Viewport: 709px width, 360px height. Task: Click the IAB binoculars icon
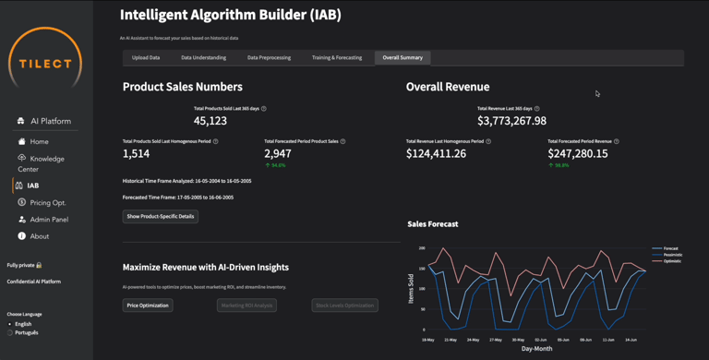click(x=19, y=186)
